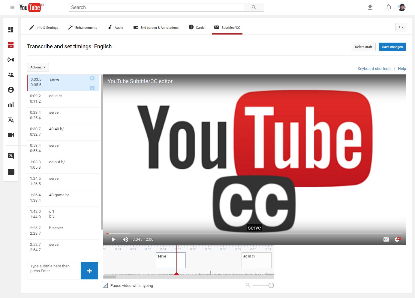Select the 'ad in c/' subtitle row
Viewport: 415px width, 298px height.
pyautogui.click(x=63, y=99)
